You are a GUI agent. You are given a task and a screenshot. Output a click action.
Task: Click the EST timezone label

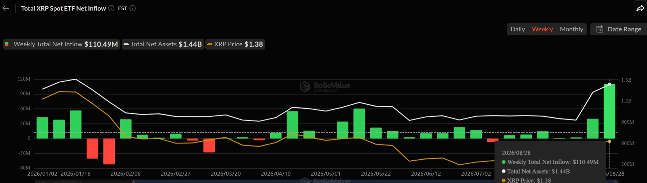click(x=122, y=8)
